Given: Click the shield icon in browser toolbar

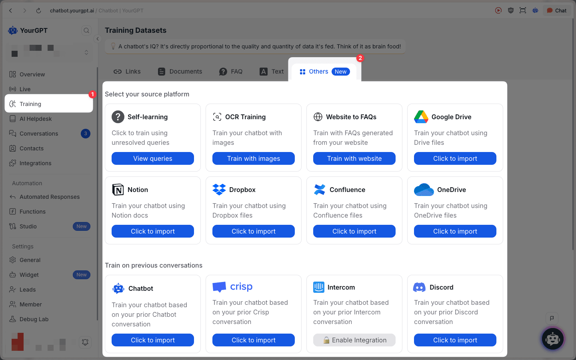Looking at the screenshot, I should point(510,11).
